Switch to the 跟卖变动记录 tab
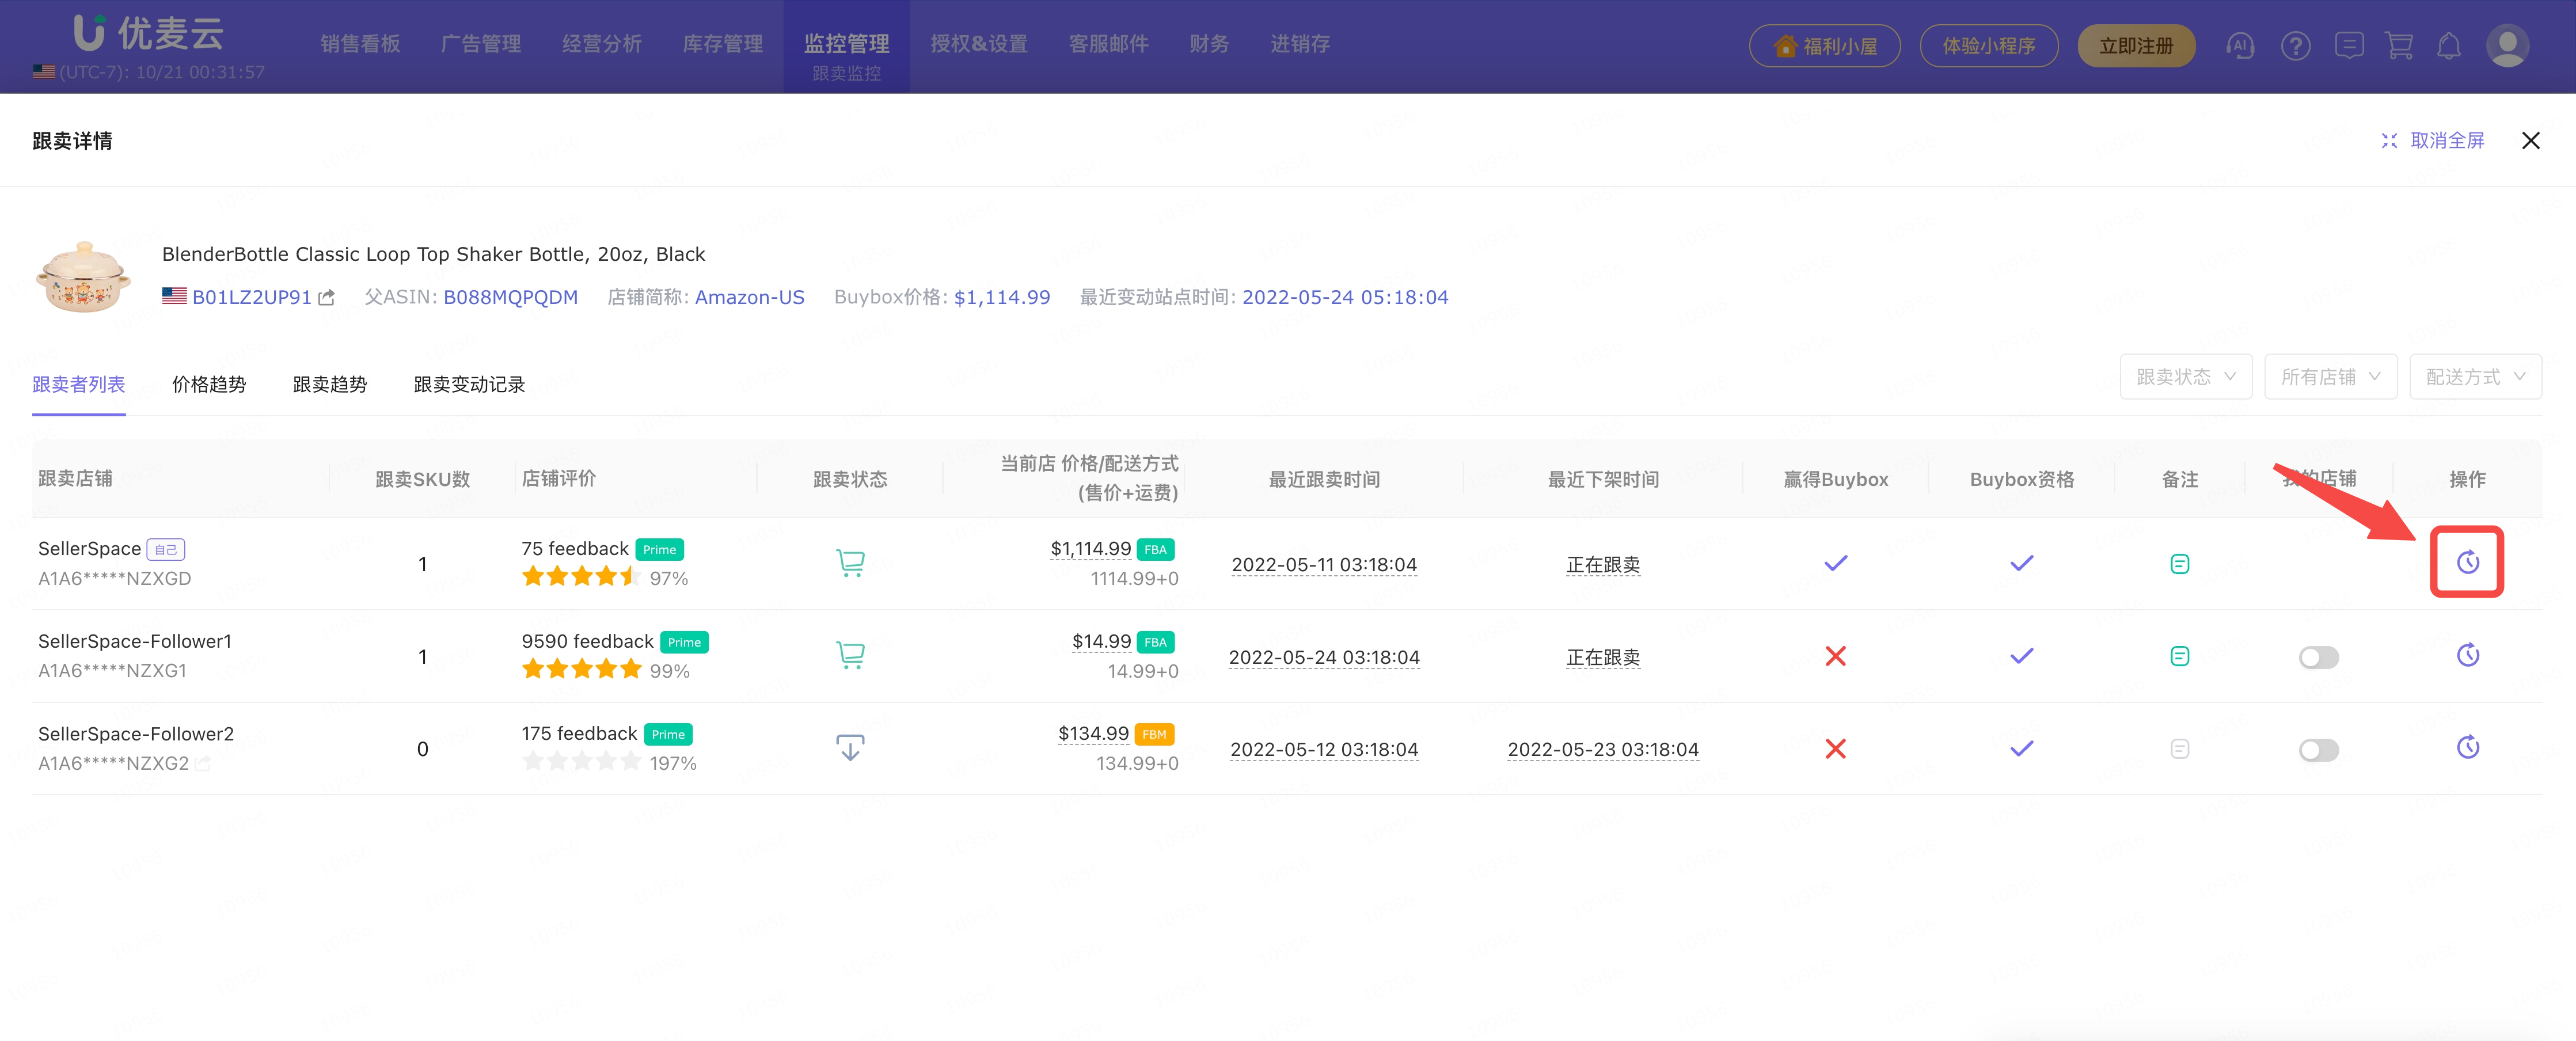This screenshot has height=1041, width=2576. 469,384
